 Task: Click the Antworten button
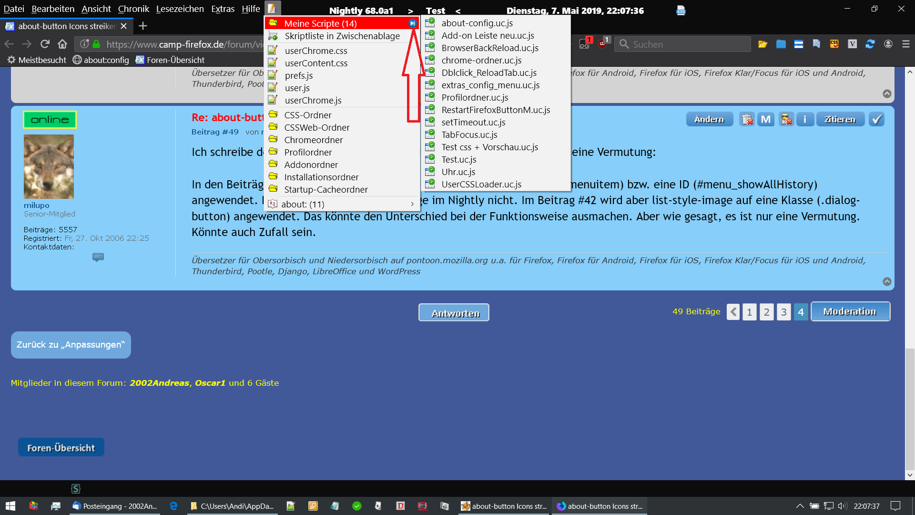454,313
